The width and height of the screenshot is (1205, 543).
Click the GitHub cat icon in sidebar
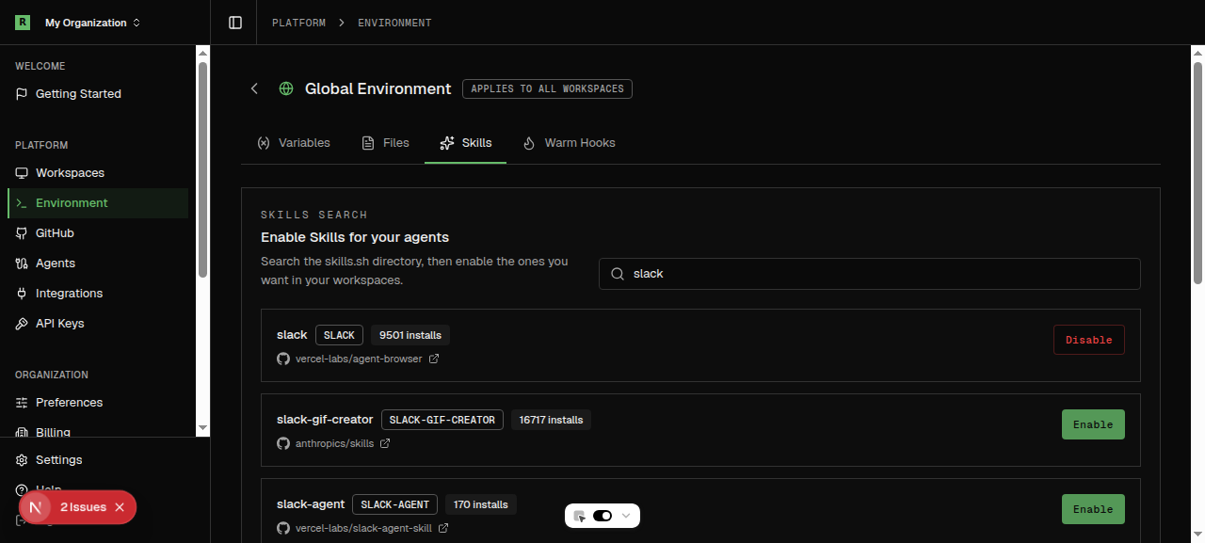[22, 233]
